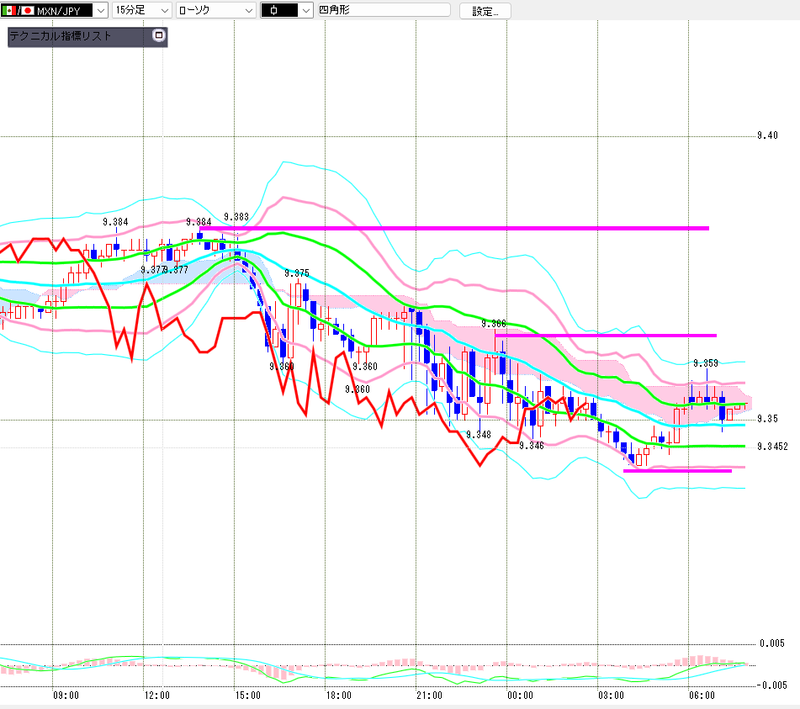Click the Mexico flag icon
This screenshot has width=800, height=709.
point(8,10)
